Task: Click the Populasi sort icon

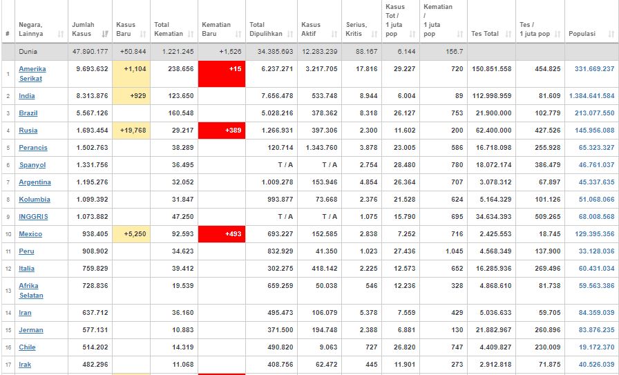Action: [611, 34]
